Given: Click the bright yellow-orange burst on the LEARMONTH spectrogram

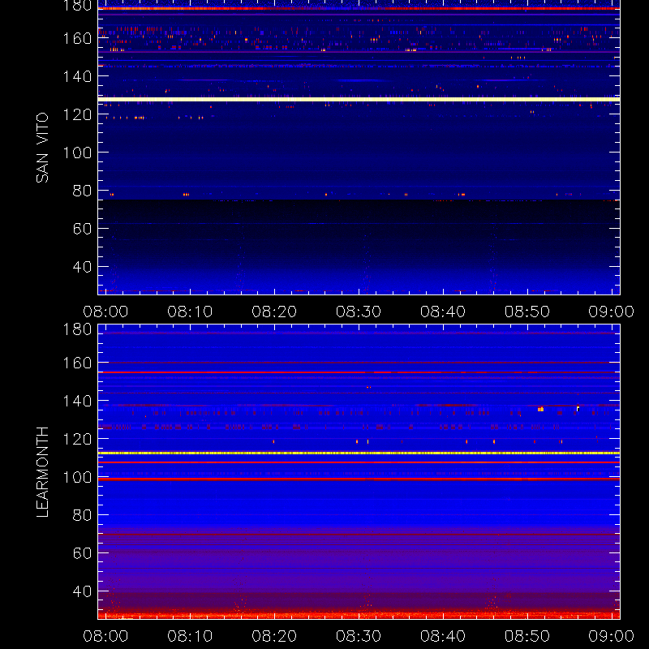Looking at the screenshot, I should point(540,410).
